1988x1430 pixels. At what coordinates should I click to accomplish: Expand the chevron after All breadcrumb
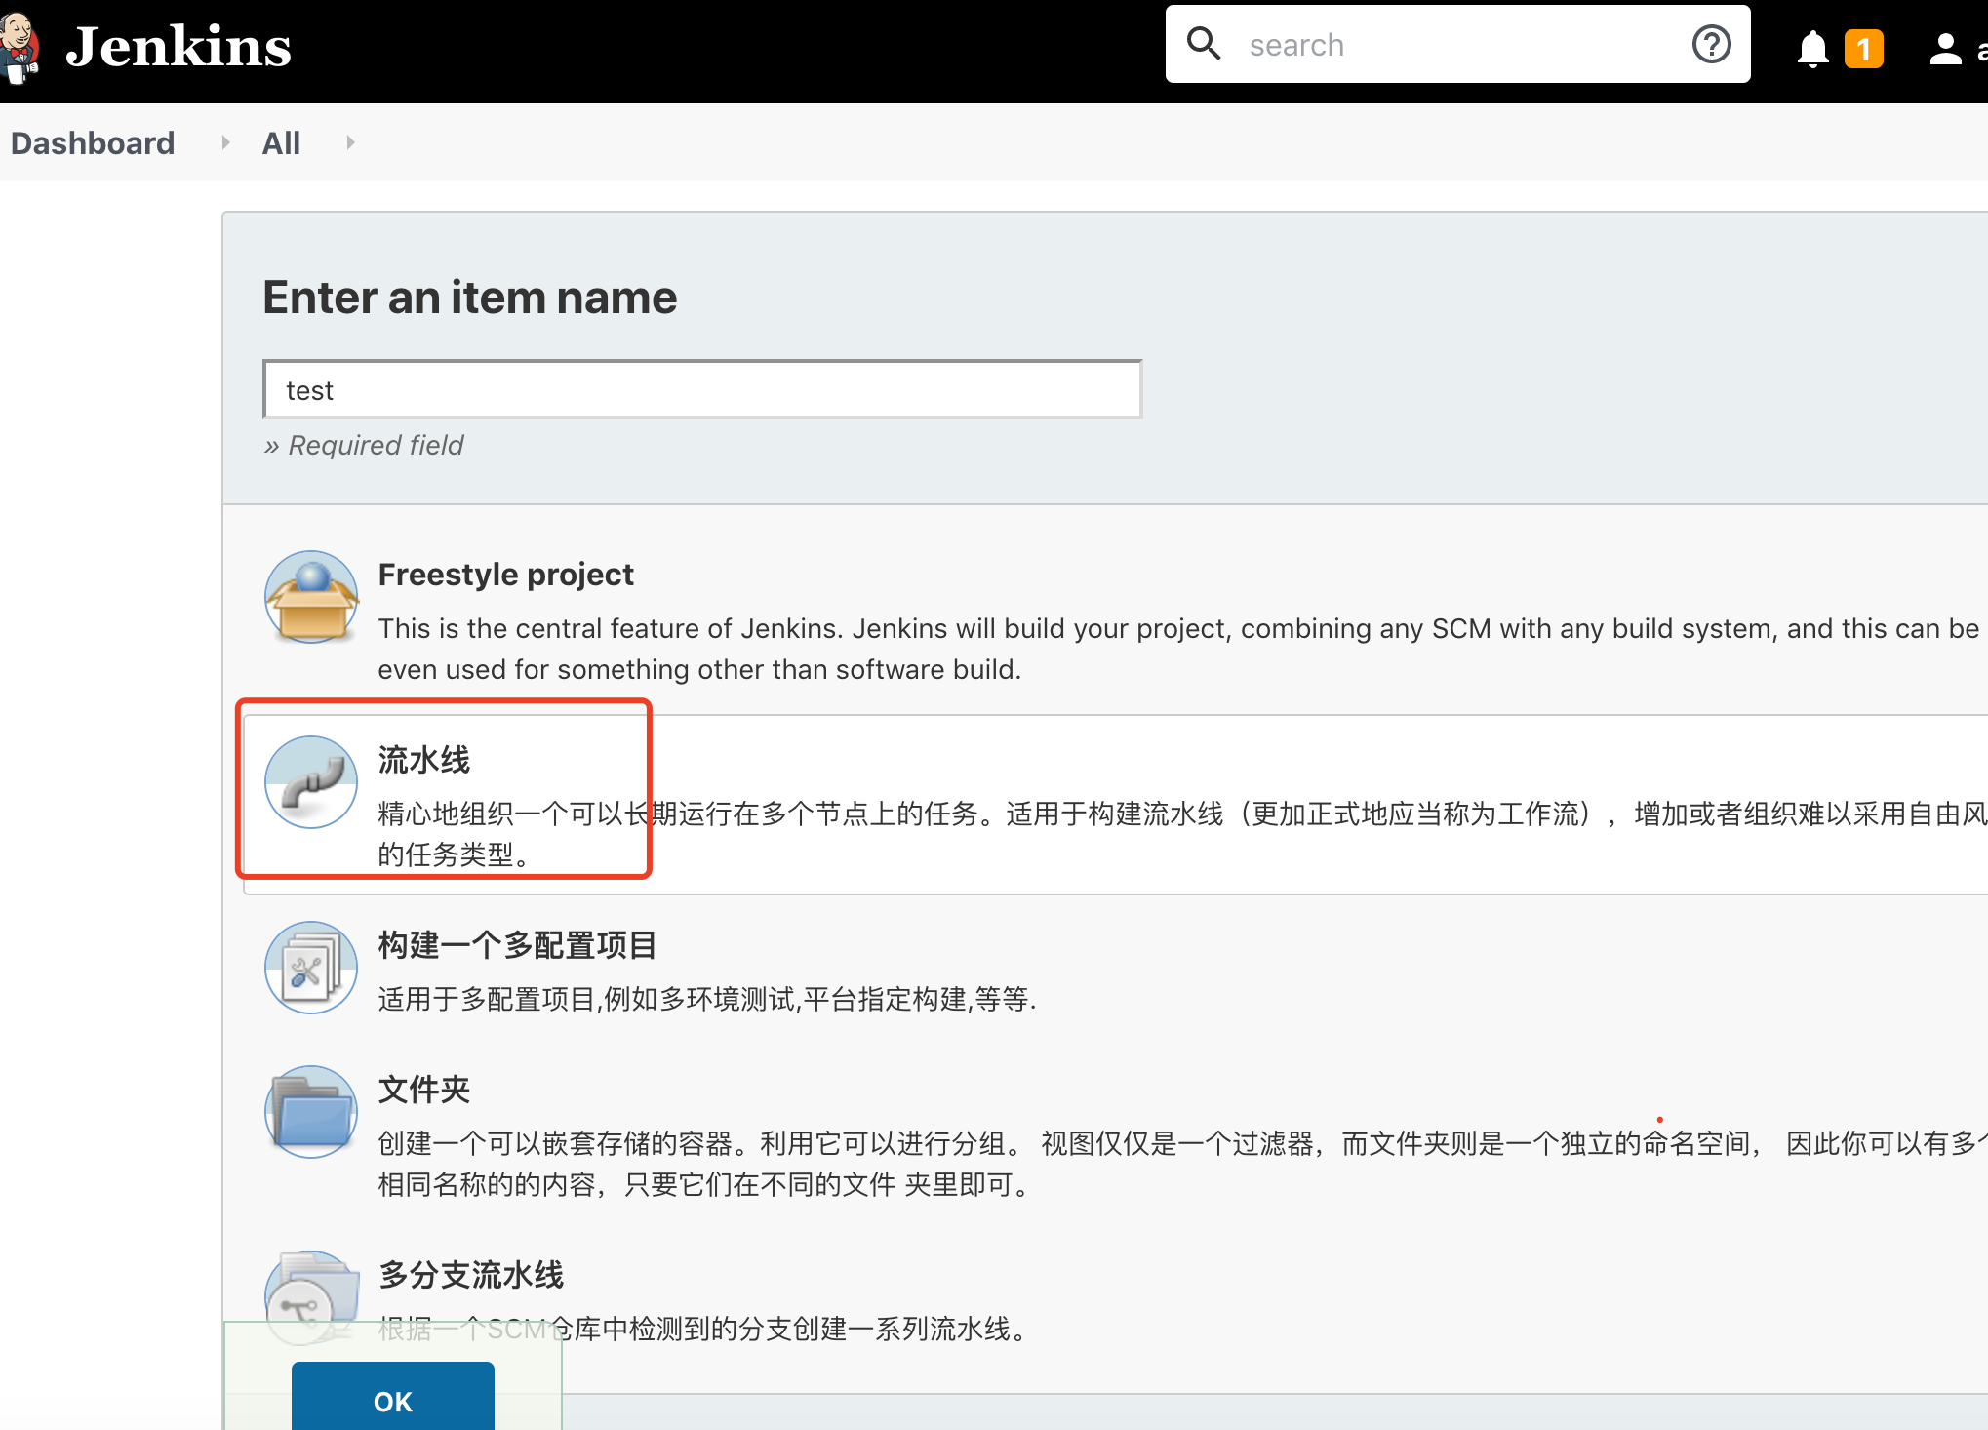coord(350,142)
